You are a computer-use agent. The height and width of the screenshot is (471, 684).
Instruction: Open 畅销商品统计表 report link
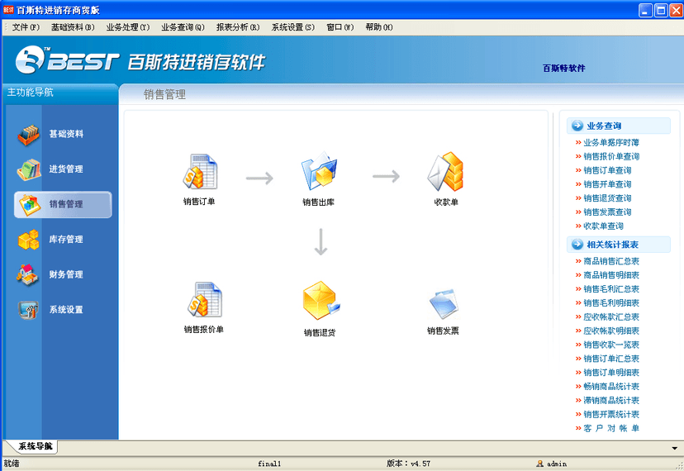tap(611, 387)
